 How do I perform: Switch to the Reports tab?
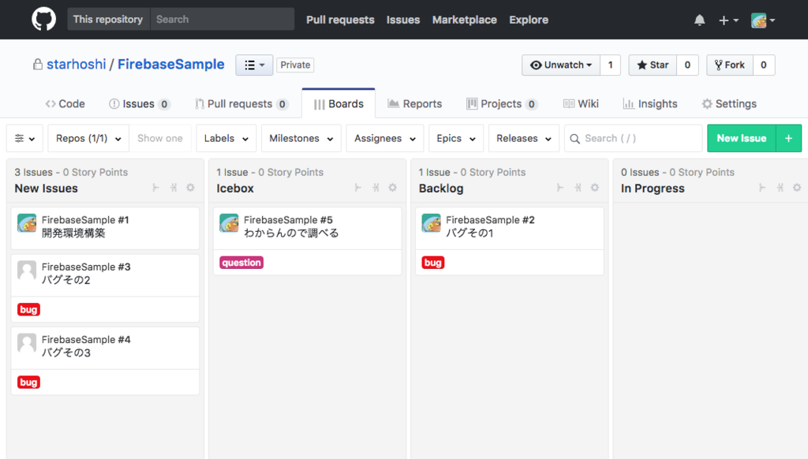point(415,103)
